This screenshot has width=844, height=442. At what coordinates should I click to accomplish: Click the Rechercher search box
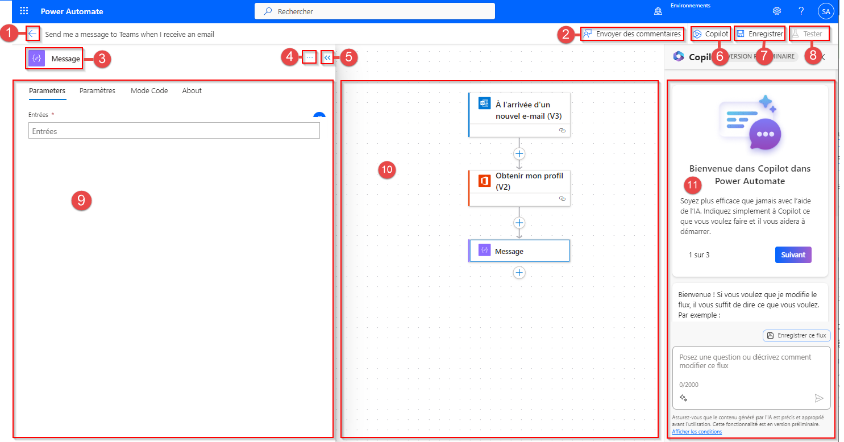375,11
